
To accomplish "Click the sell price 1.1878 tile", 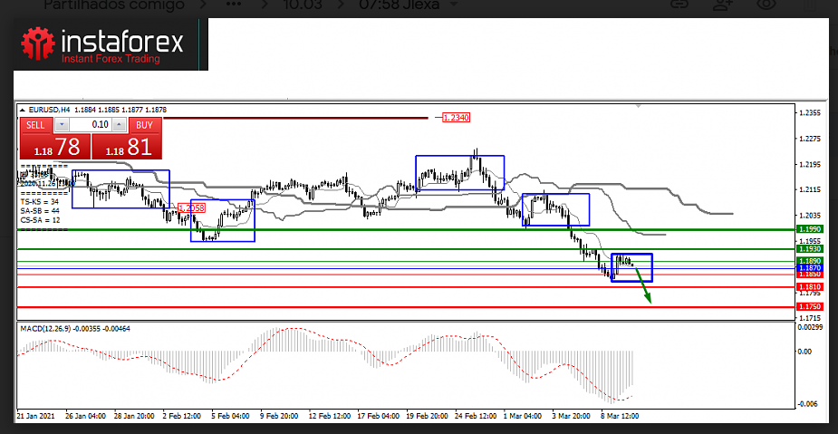I will pyautogui.click(x=53, y=147).
